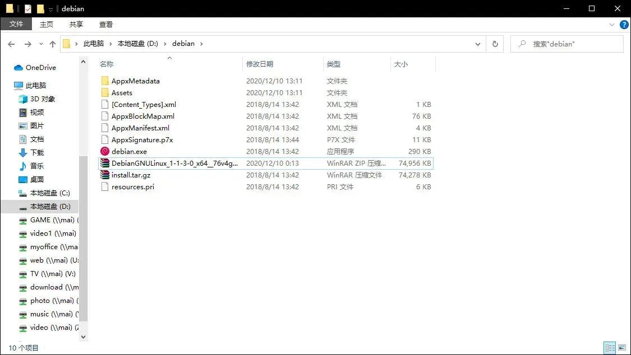Screen dimensions: 631x355
Task: Select 此电脑 in navigation pane
Action: 30,86
